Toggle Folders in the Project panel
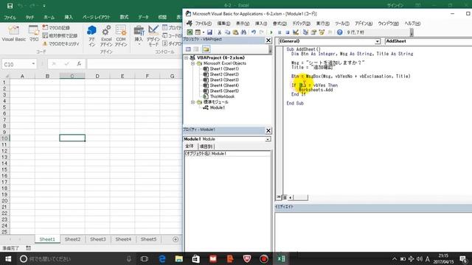The width and height of the screenshot is (472, 265). coord(206,49)
